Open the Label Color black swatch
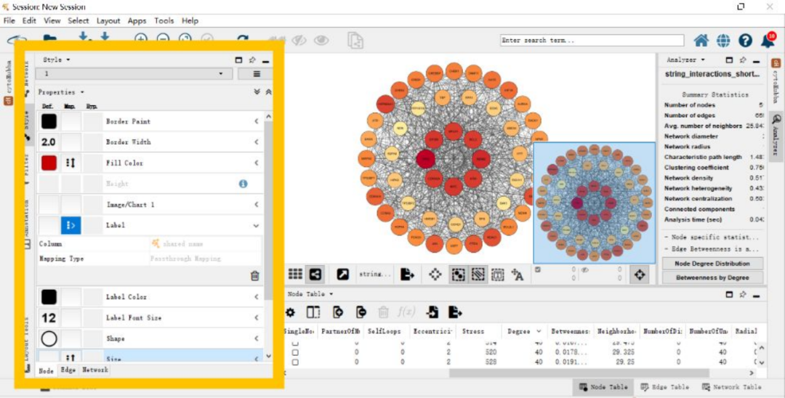Screen dimensions: 785x398 pyautogui.click(x=49, y=297)
